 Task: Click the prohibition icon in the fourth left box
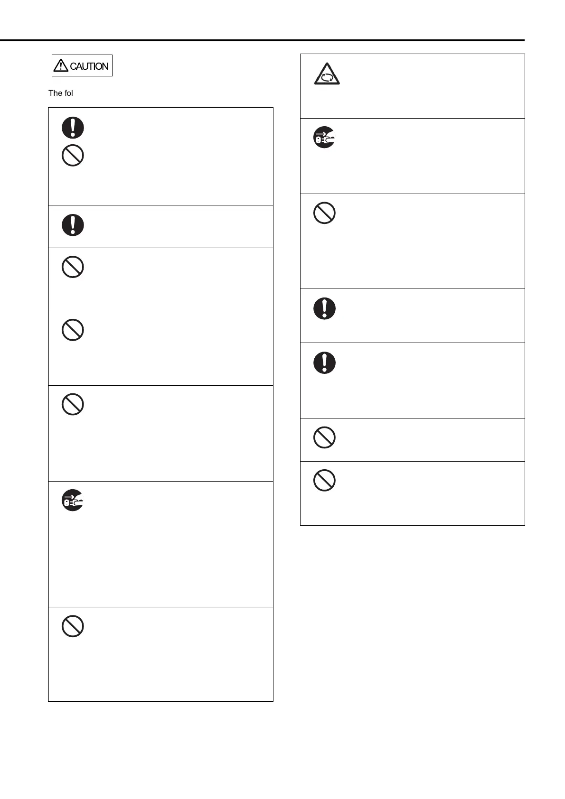[x=73, y=330]
